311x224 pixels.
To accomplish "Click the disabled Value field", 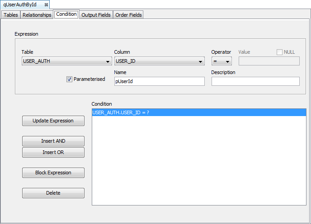I will pyautogui.click(x=269, y=61).
